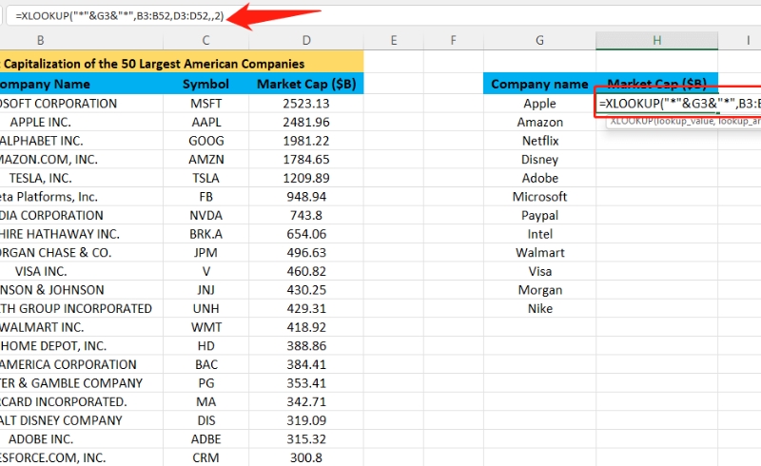Image resolution: width=761 pixels, height=466 pixels.
Task: Select the BAC symbol cell
Action: (205, 364)
